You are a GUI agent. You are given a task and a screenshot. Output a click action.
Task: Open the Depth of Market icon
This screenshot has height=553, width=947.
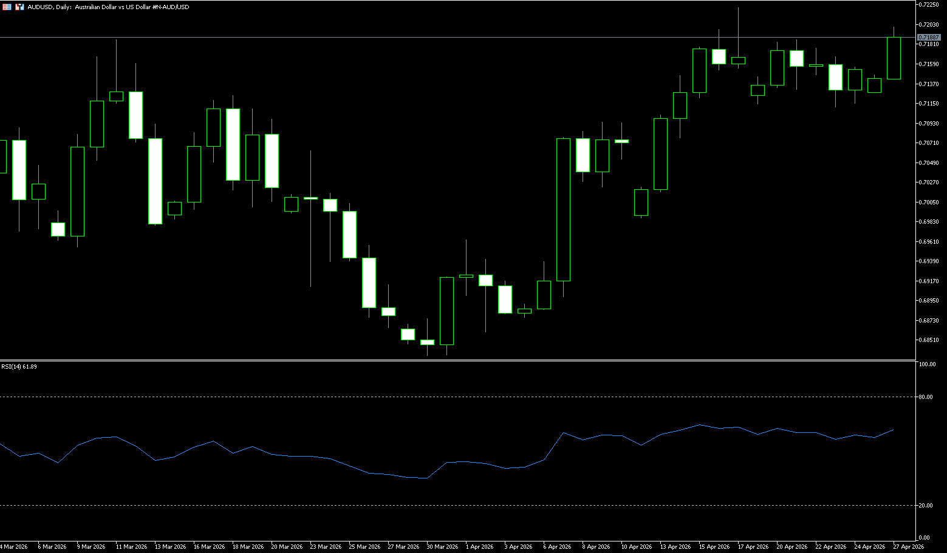pyautogui.click(x=19, y=7)
